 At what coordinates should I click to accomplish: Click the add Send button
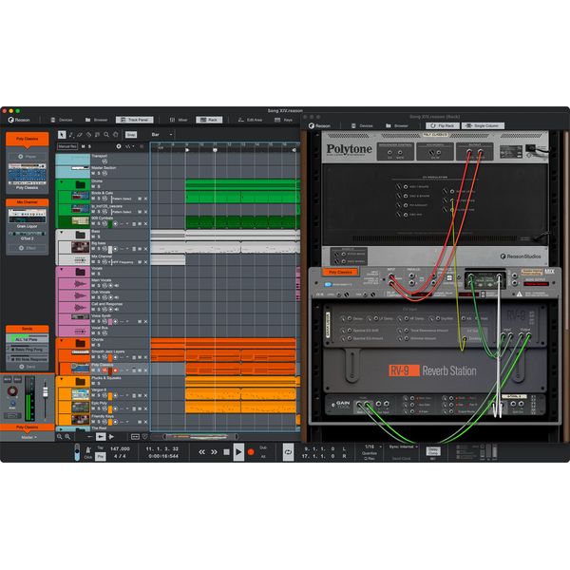click(28, 367)
